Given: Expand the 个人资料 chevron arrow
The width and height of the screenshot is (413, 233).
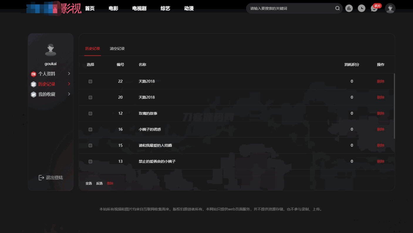Looking at the screenshot, I should pyautogui.click(x=69, y=74).
